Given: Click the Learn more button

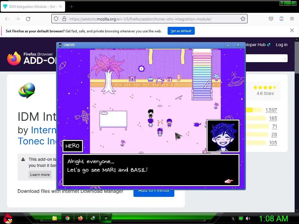Looking at the screenshot, I should pos(40,174).
